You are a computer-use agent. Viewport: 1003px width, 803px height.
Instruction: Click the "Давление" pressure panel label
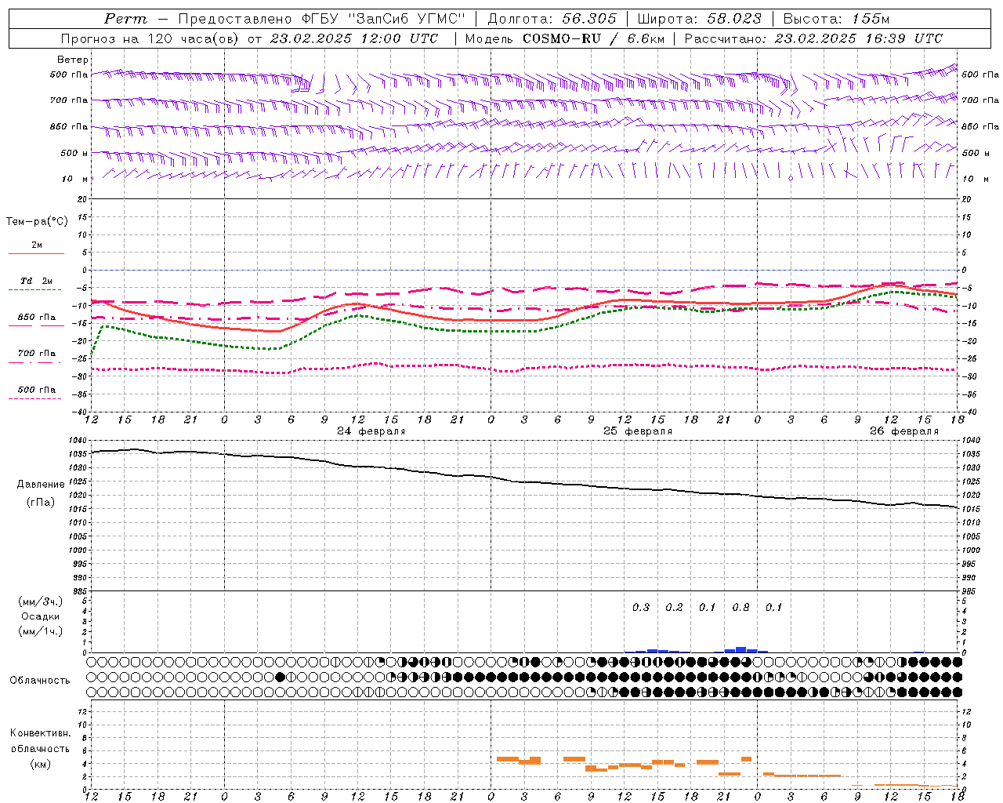point(40,485)
